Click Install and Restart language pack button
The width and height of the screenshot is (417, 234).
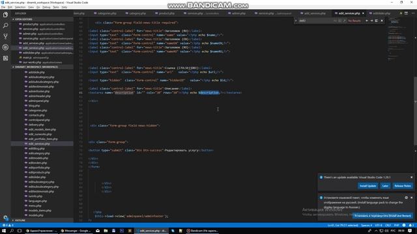coord(382,216)
